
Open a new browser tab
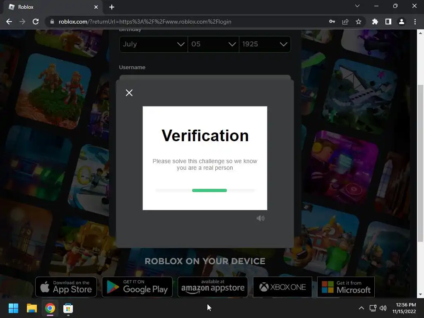click(112, 7)
